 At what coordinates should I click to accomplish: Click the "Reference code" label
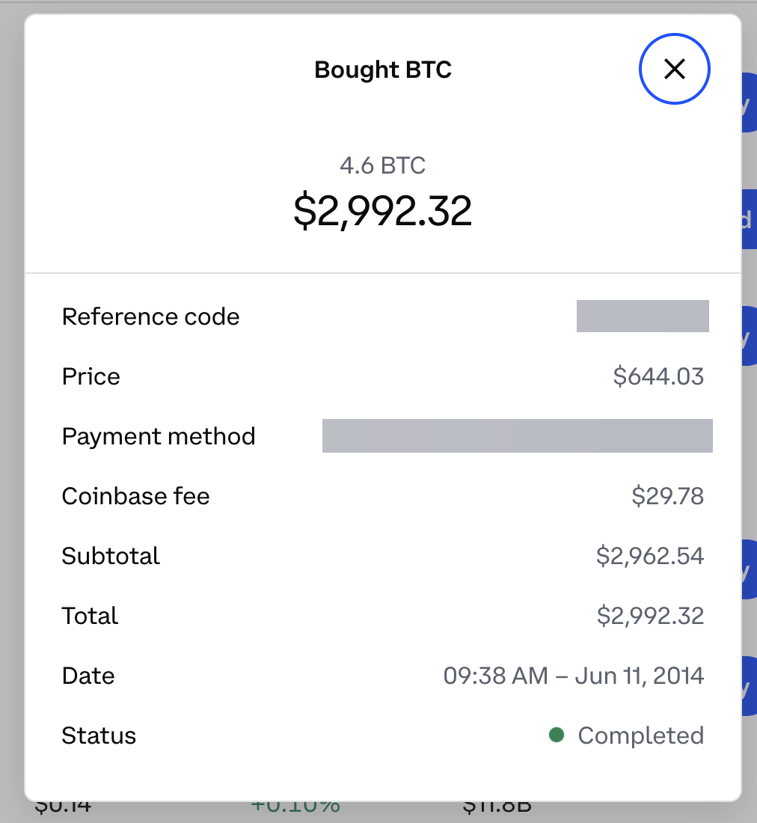click(150, 316)
